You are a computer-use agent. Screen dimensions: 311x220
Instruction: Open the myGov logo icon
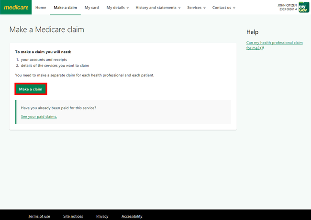[304, 7]
